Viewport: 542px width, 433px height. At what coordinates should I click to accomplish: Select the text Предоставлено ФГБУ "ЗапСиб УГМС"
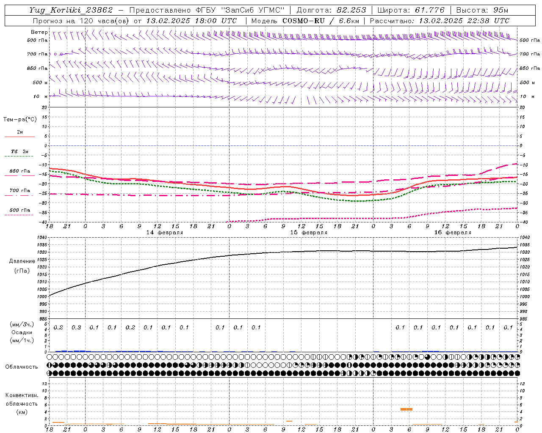[207, 10]
